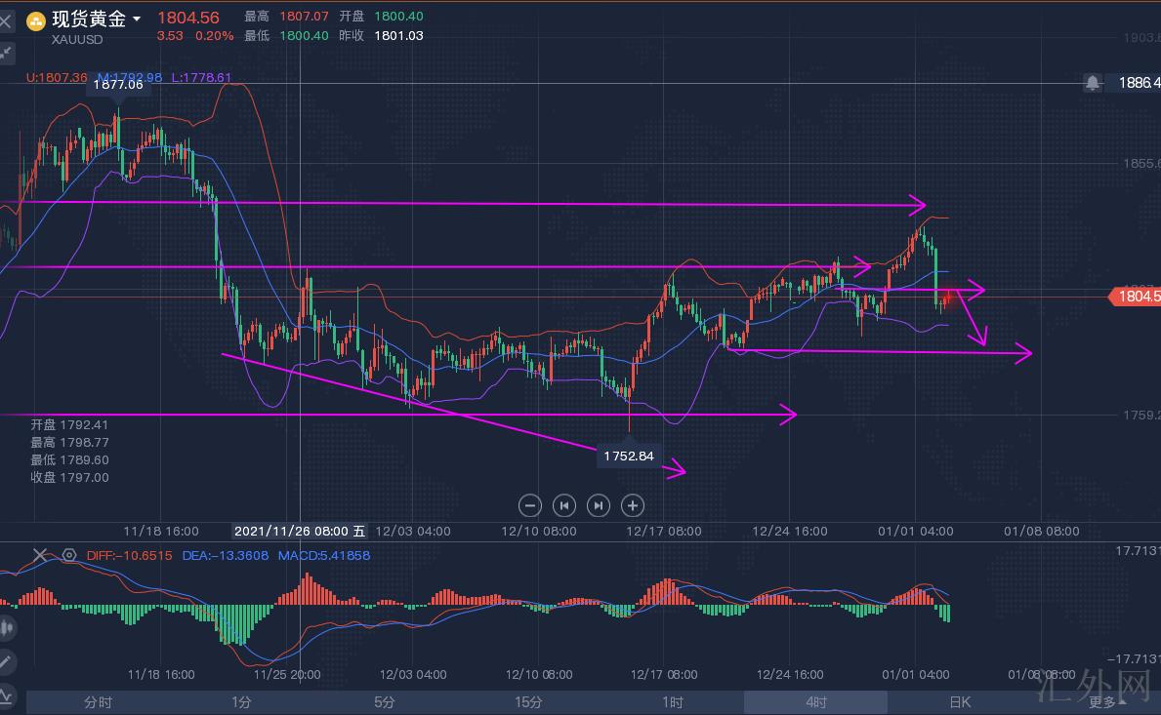Open the indicators line chart icon

point(6,695)
